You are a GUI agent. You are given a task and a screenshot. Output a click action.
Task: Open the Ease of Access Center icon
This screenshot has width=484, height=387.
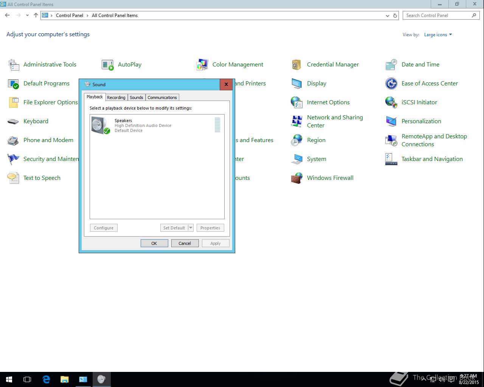coord(391,84)
